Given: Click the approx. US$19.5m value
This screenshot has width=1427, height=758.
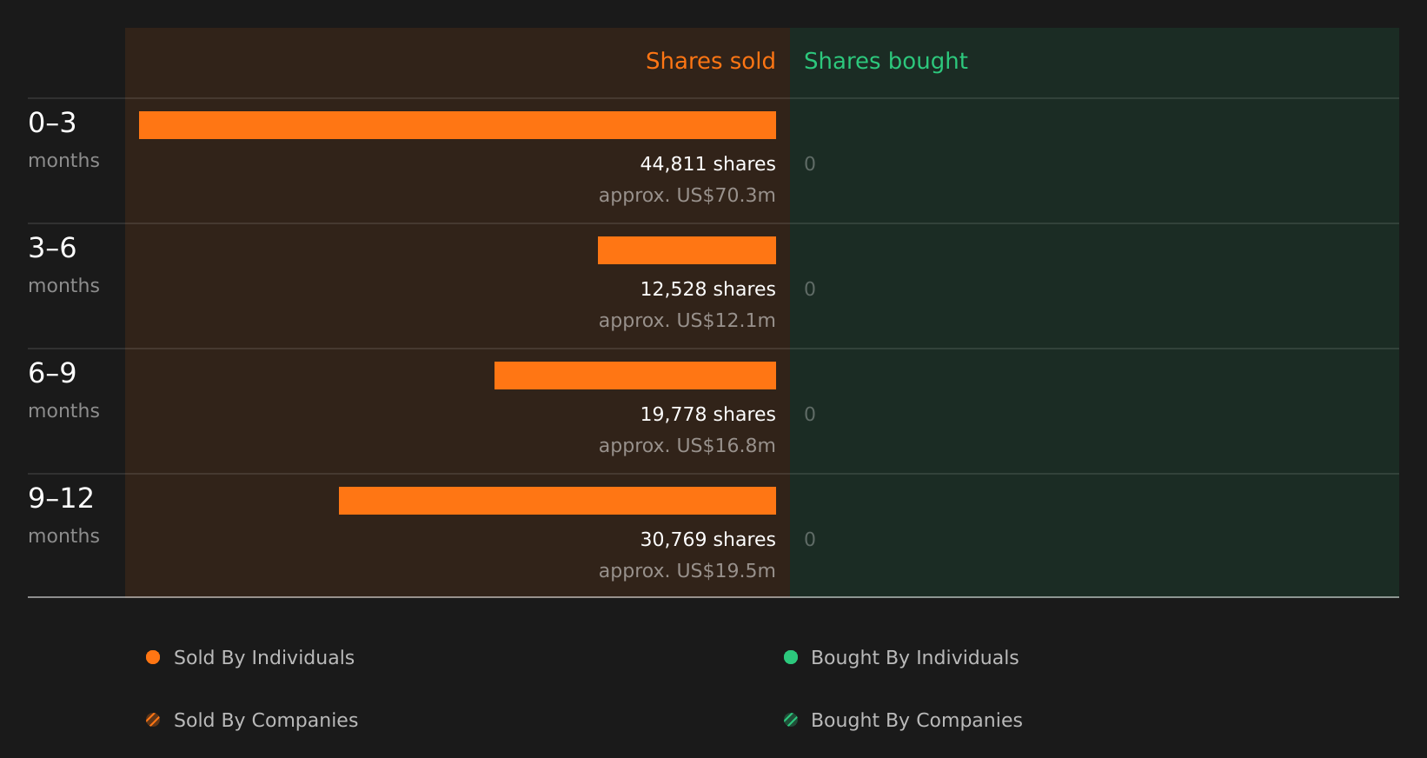Looking at the screenshot, I should (687, 571).
